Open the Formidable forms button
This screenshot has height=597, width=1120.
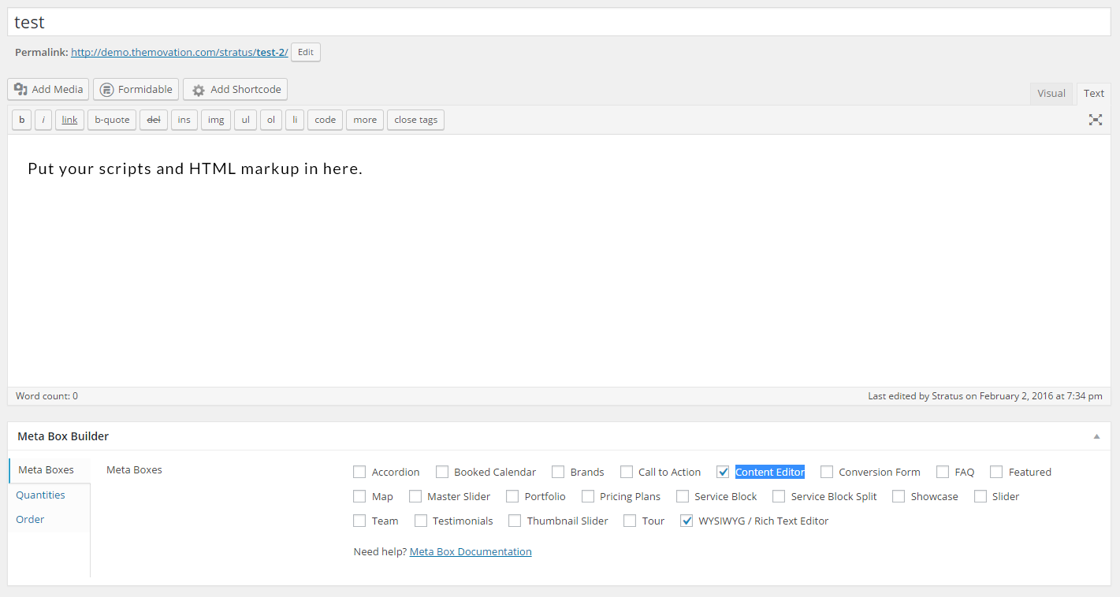point(136,89)
